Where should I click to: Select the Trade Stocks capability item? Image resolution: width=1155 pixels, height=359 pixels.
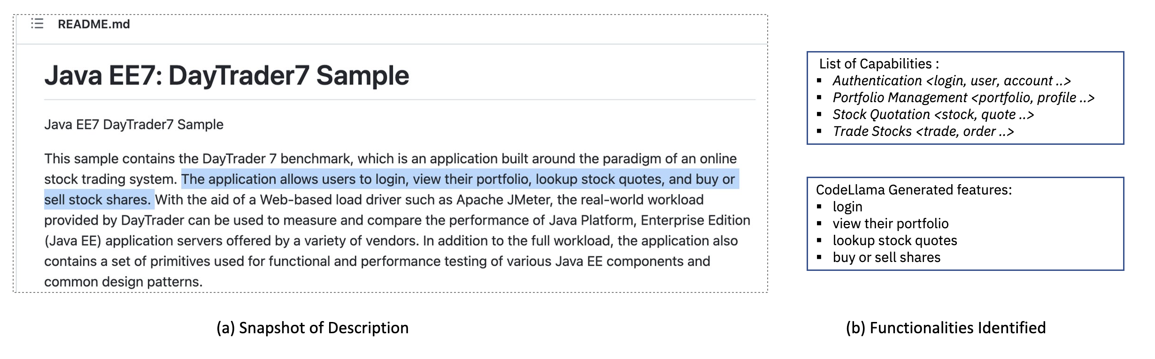[923, 131]
